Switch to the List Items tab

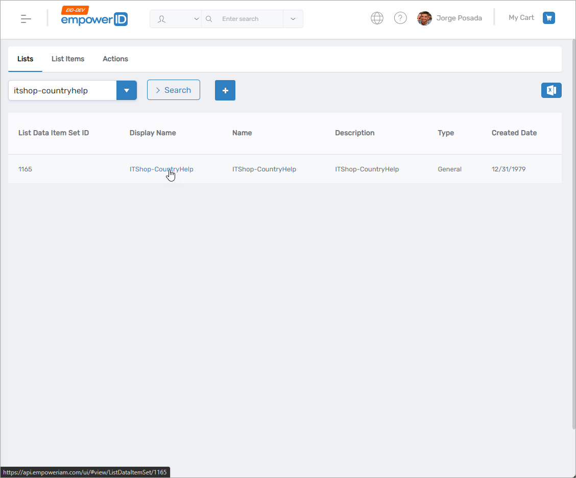click(x=67, y=59)
